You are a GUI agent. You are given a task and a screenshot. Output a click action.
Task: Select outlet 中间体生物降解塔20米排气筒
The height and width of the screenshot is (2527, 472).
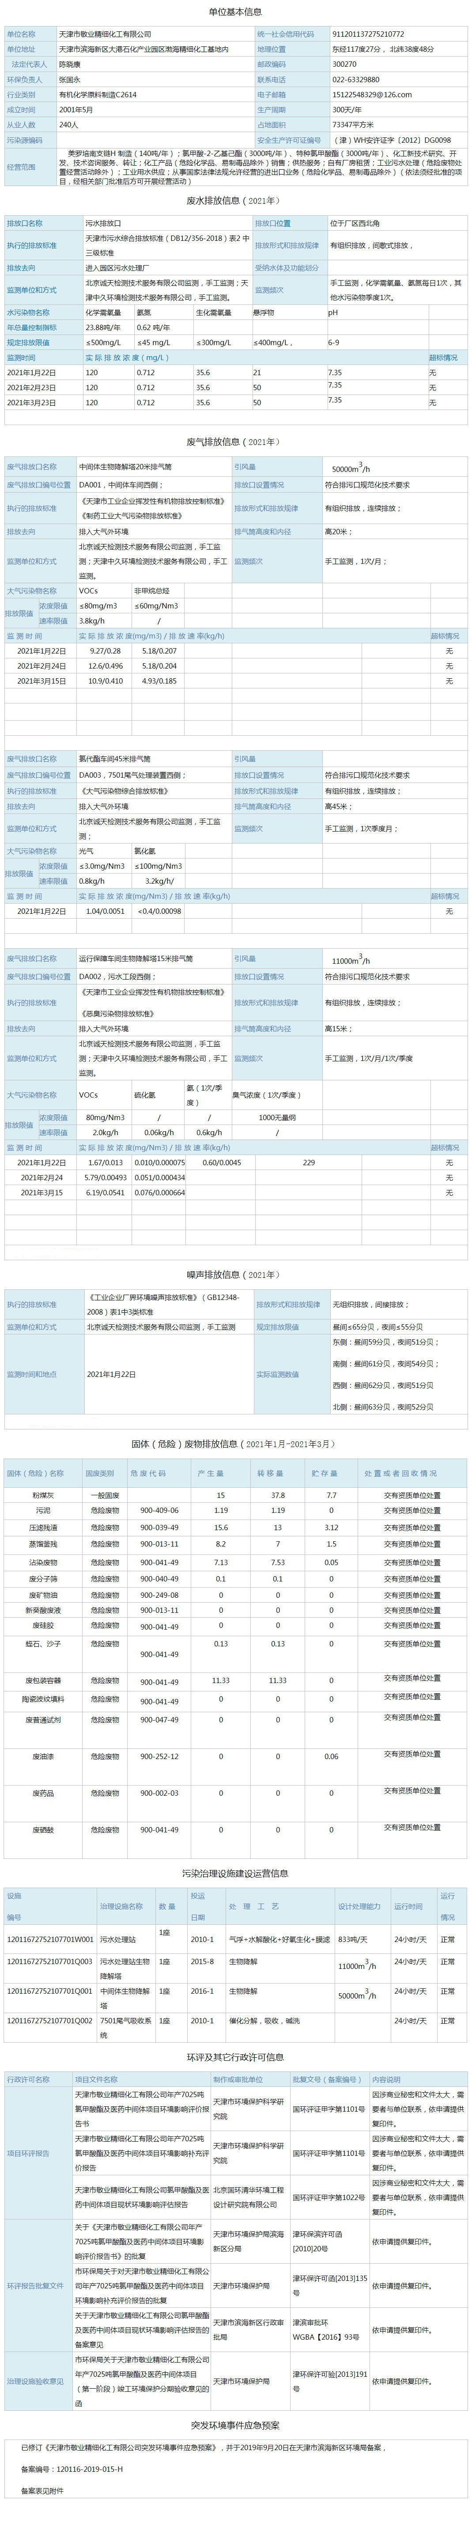point(125,468)
